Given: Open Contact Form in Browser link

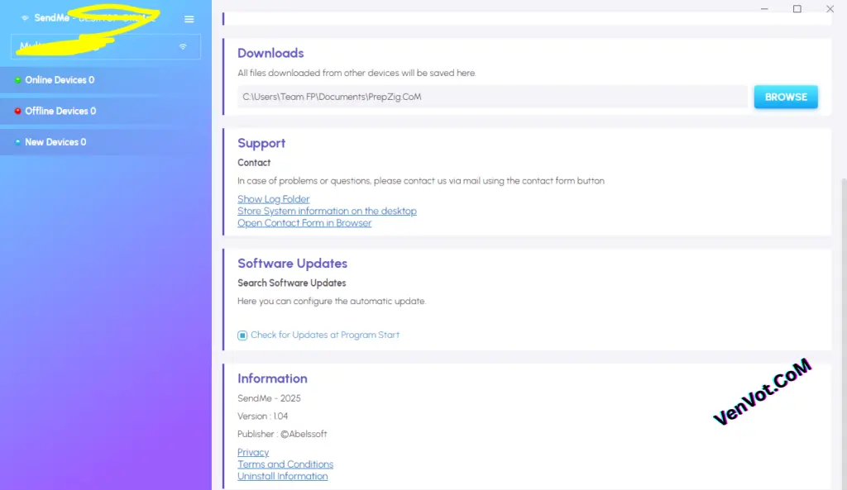Looking at the screenshot, I should coord(304,223).
